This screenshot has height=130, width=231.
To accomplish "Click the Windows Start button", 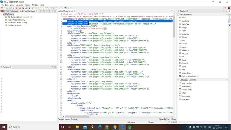I will (x=4, y=127).
